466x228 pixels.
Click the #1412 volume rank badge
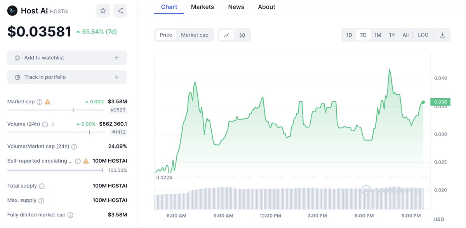click(119, 132)
